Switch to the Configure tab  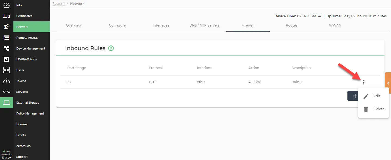coord(117,25)
